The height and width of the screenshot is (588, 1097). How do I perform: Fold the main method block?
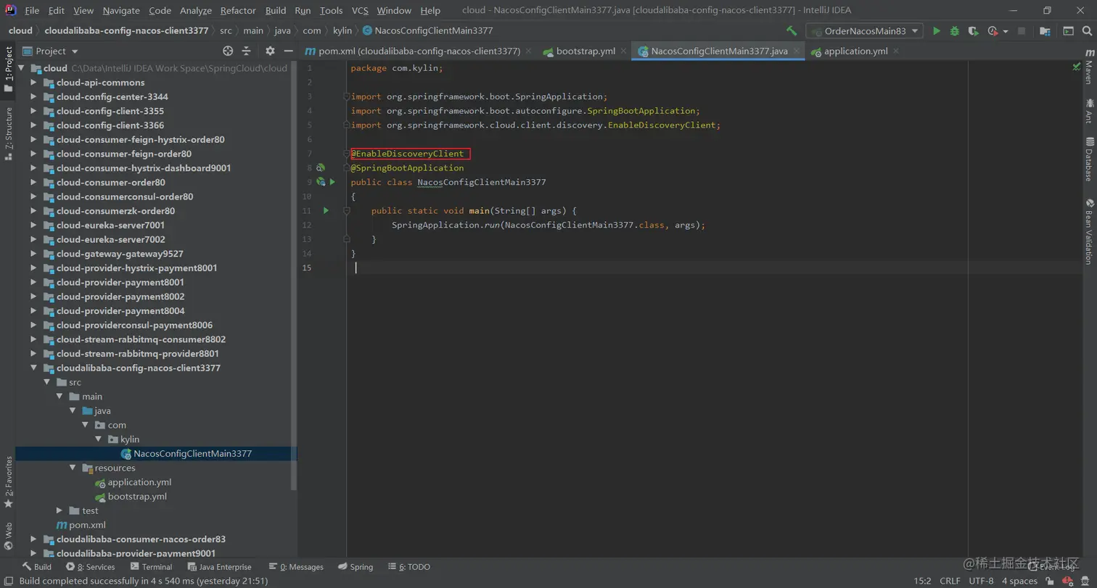click(347, 211)
